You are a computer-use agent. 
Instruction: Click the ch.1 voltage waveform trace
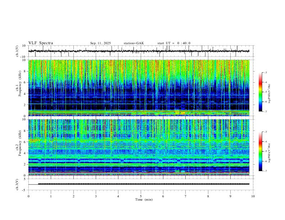point(139,51)
